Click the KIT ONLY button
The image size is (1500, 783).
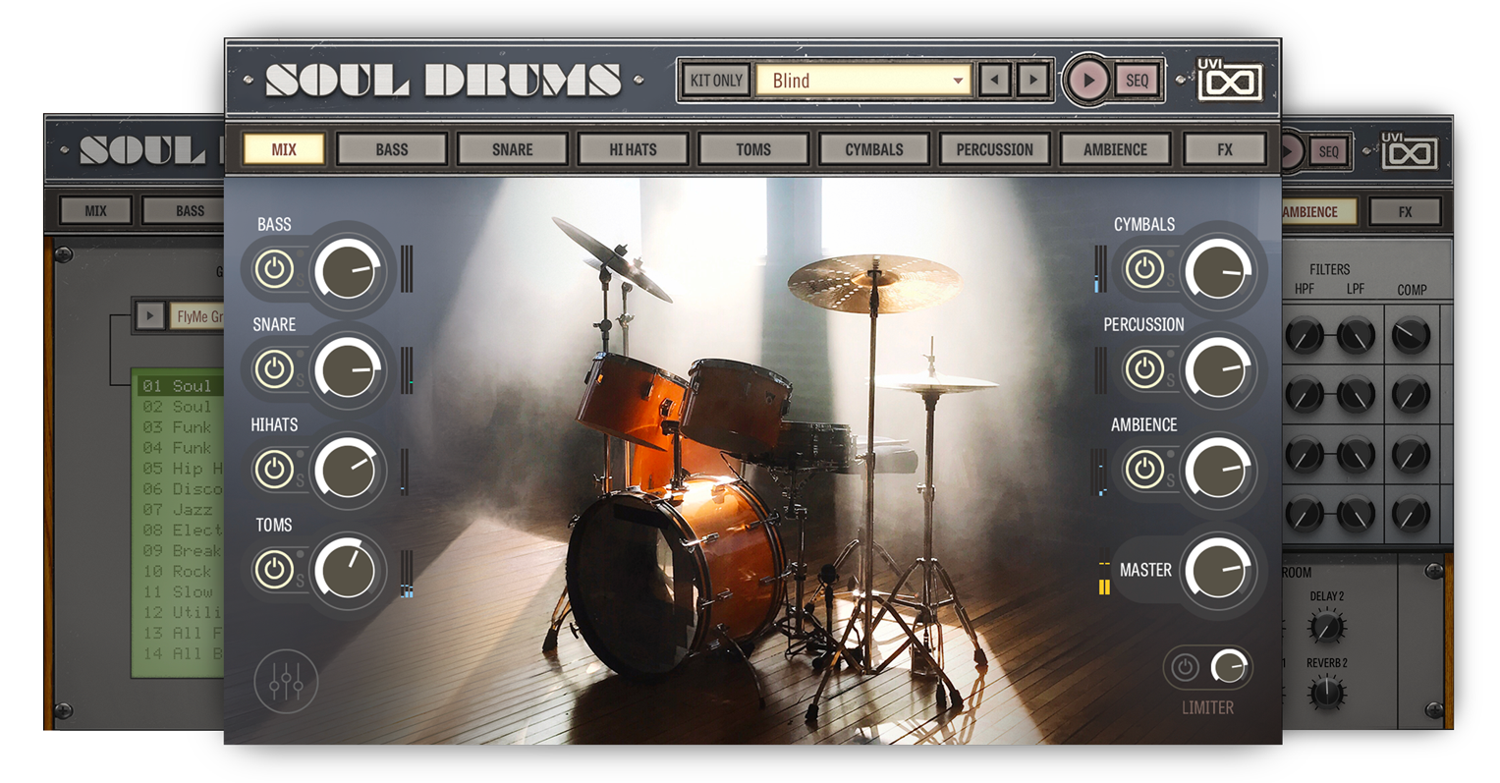(x=716, y=81)
